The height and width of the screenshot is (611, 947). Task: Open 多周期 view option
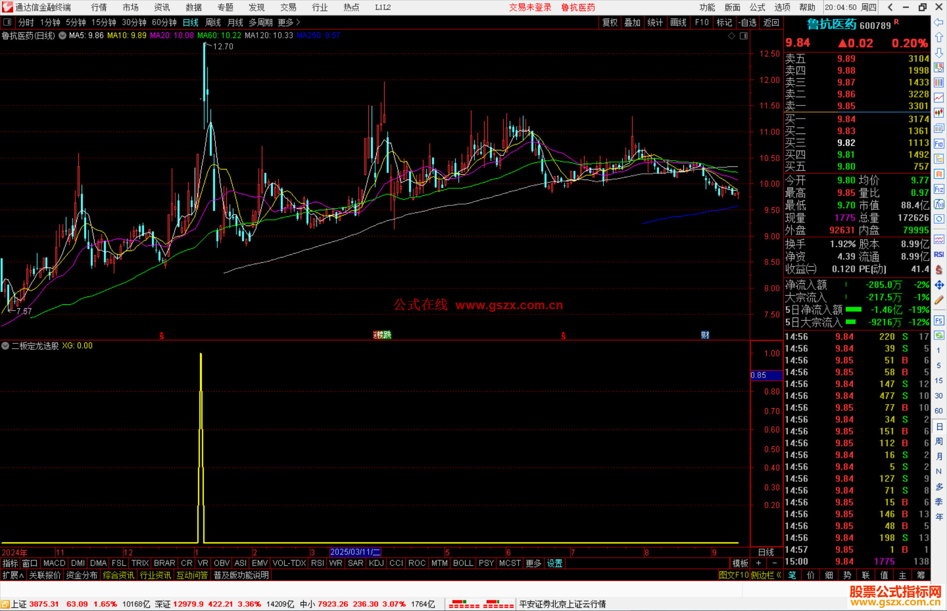pyautogui.click(x=261, y=22)
